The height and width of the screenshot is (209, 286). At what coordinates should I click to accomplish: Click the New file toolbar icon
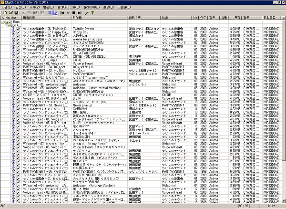pos(3,13)
